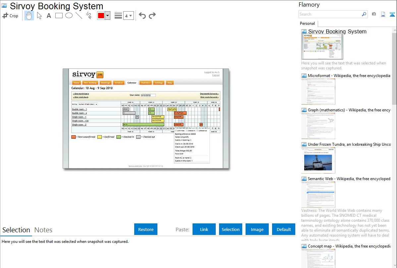Activate the hand pan tool
The width and height of the screenshot is (397, 268).
29,16
